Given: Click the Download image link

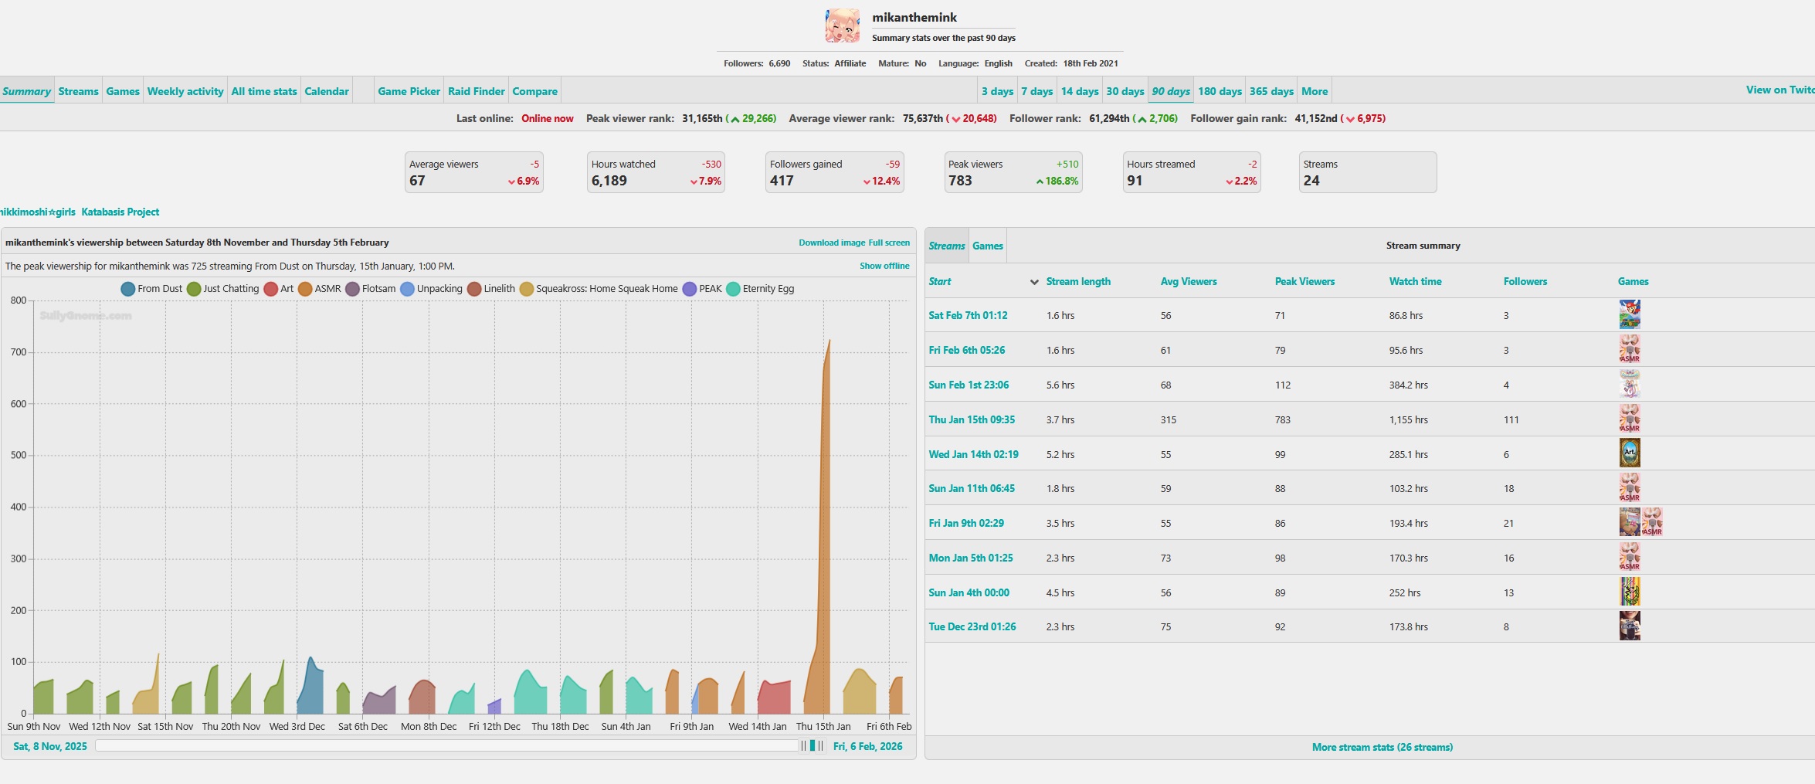Looking at the screenshot, I should coord(832,243).
